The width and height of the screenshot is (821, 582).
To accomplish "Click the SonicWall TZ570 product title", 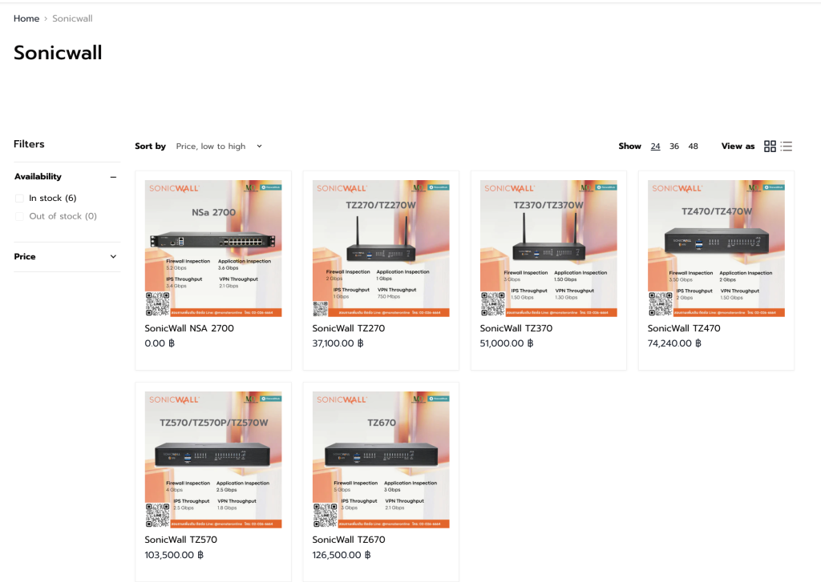I will 180,540.
